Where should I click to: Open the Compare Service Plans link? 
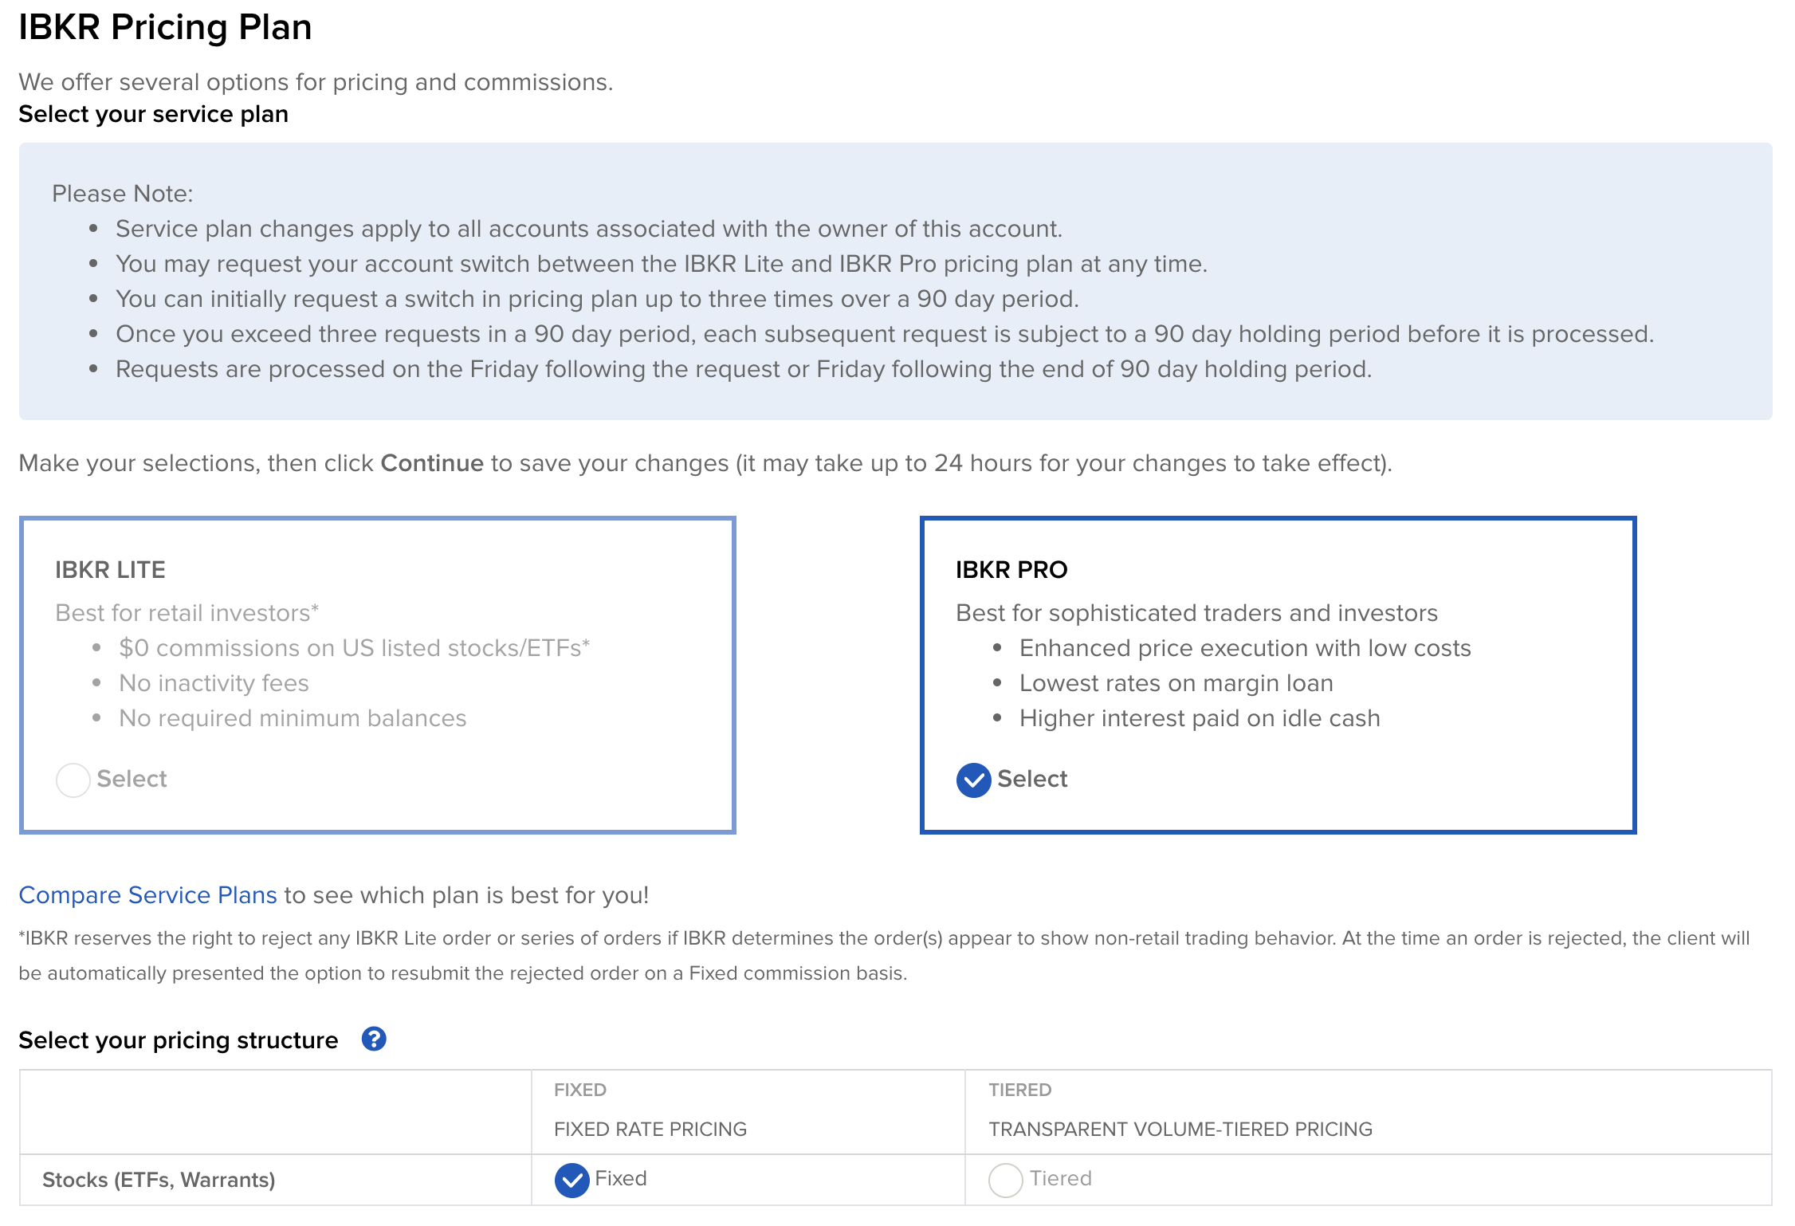click(147, 894)
